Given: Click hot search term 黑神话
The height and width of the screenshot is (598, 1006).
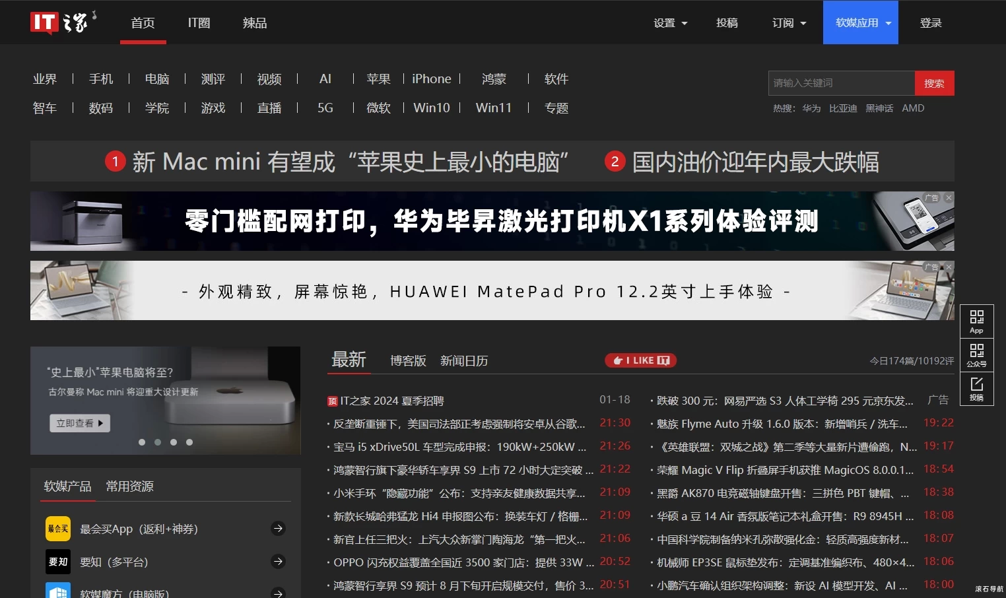Looking at the screenshot, I should 879,108.
